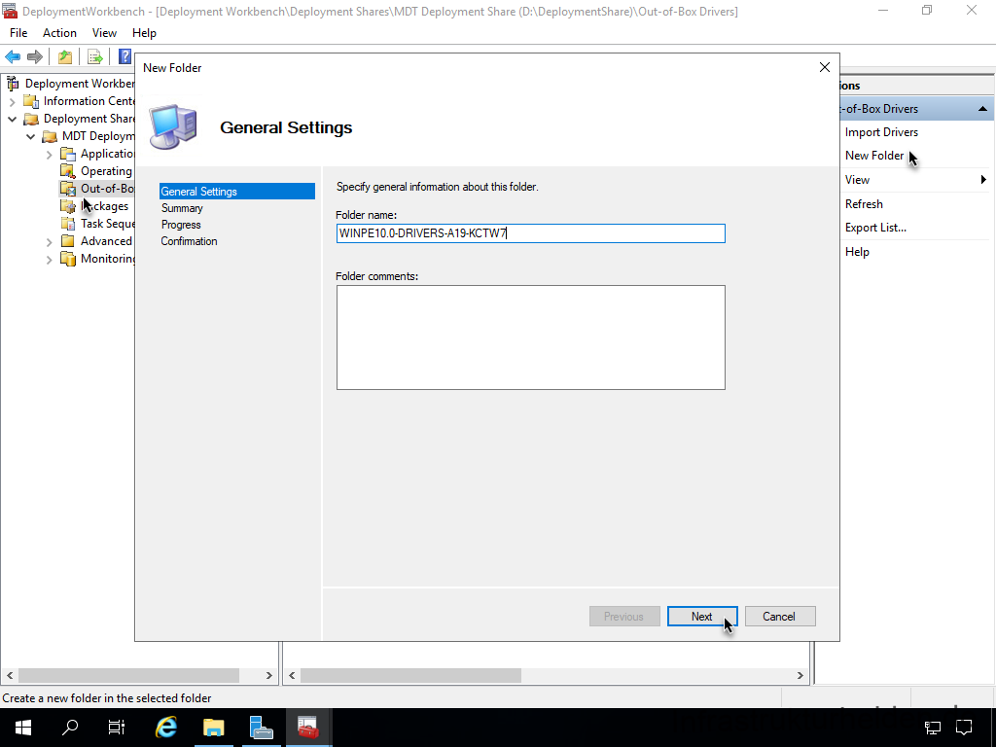Click the Advanced Configuration folder icon

(x=68, y=241)
